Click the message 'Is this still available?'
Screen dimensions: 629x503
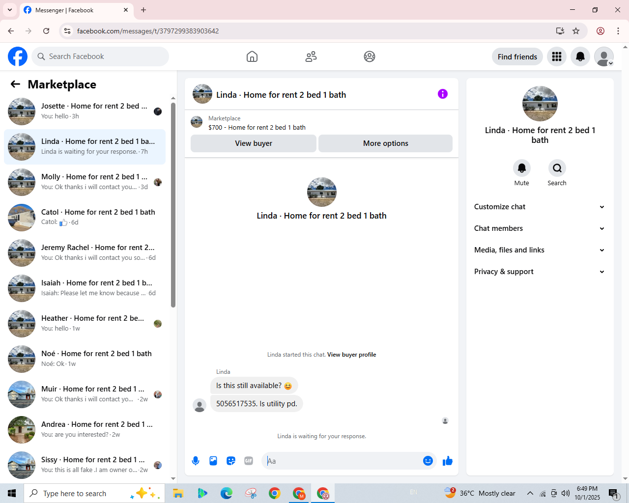pos(254,386)
